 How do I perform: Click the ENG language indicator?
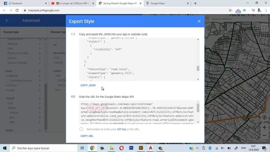(243, 148)
